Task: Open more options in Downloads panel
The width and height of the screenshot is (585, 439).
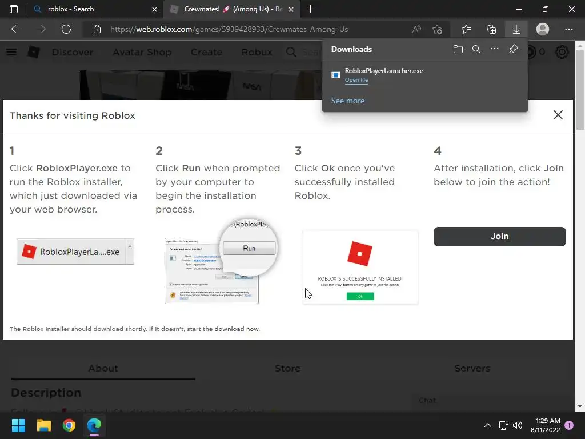Action: 494,49
